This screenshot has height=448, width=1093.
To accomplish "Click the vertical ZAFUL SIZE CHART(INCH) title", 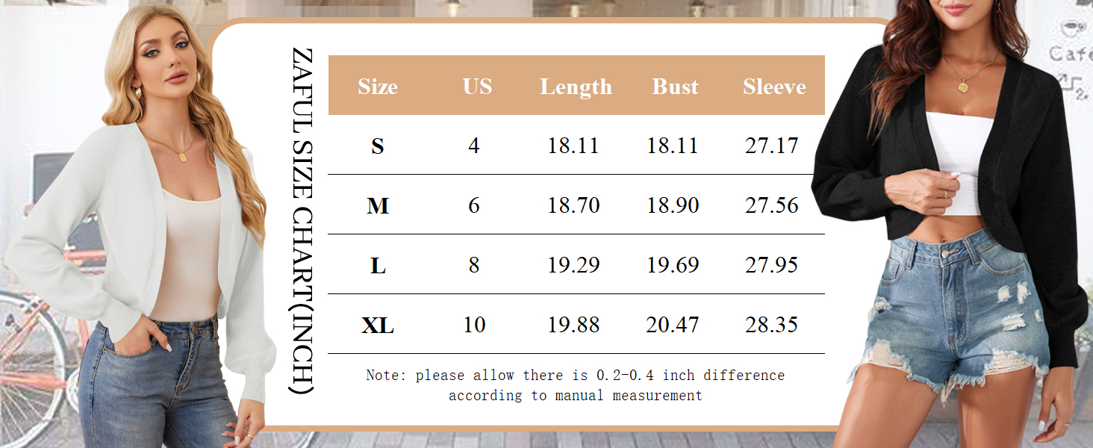I will point(302,221).
